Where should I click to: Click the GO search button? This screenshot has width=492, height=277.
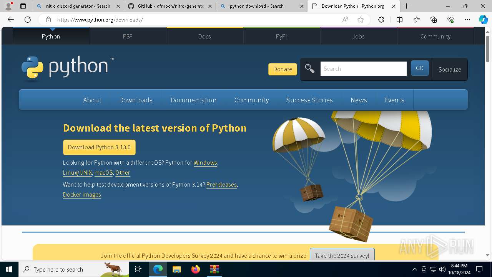pos(420,68)
